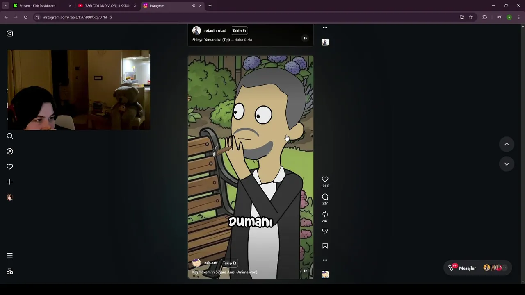Open media control icon in toolbar
Screen dimensions: 525x295
point(499,17)
